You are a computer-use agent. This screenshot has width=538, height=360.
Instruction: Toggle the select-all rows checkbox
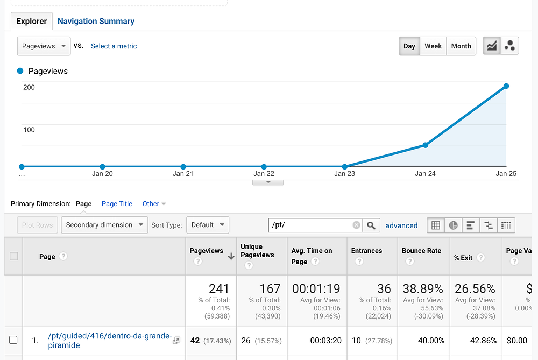coord(14,256)
